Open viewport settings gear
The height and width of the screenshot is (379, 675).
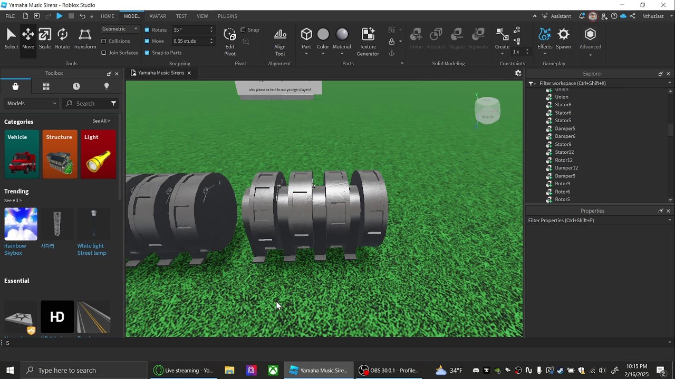pos(518,73)
